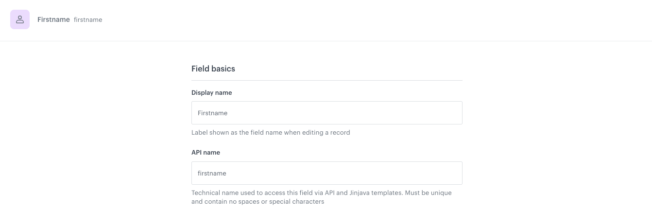Click the Display name helper description text
Image resolution: width=652 pixels, height=211 pixels.
(271, 132)
